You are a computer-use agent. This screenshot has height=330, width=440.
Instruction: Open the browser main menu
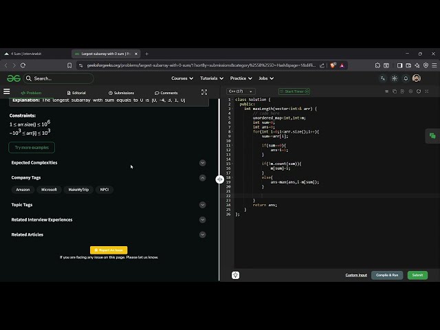pos(434,65)
